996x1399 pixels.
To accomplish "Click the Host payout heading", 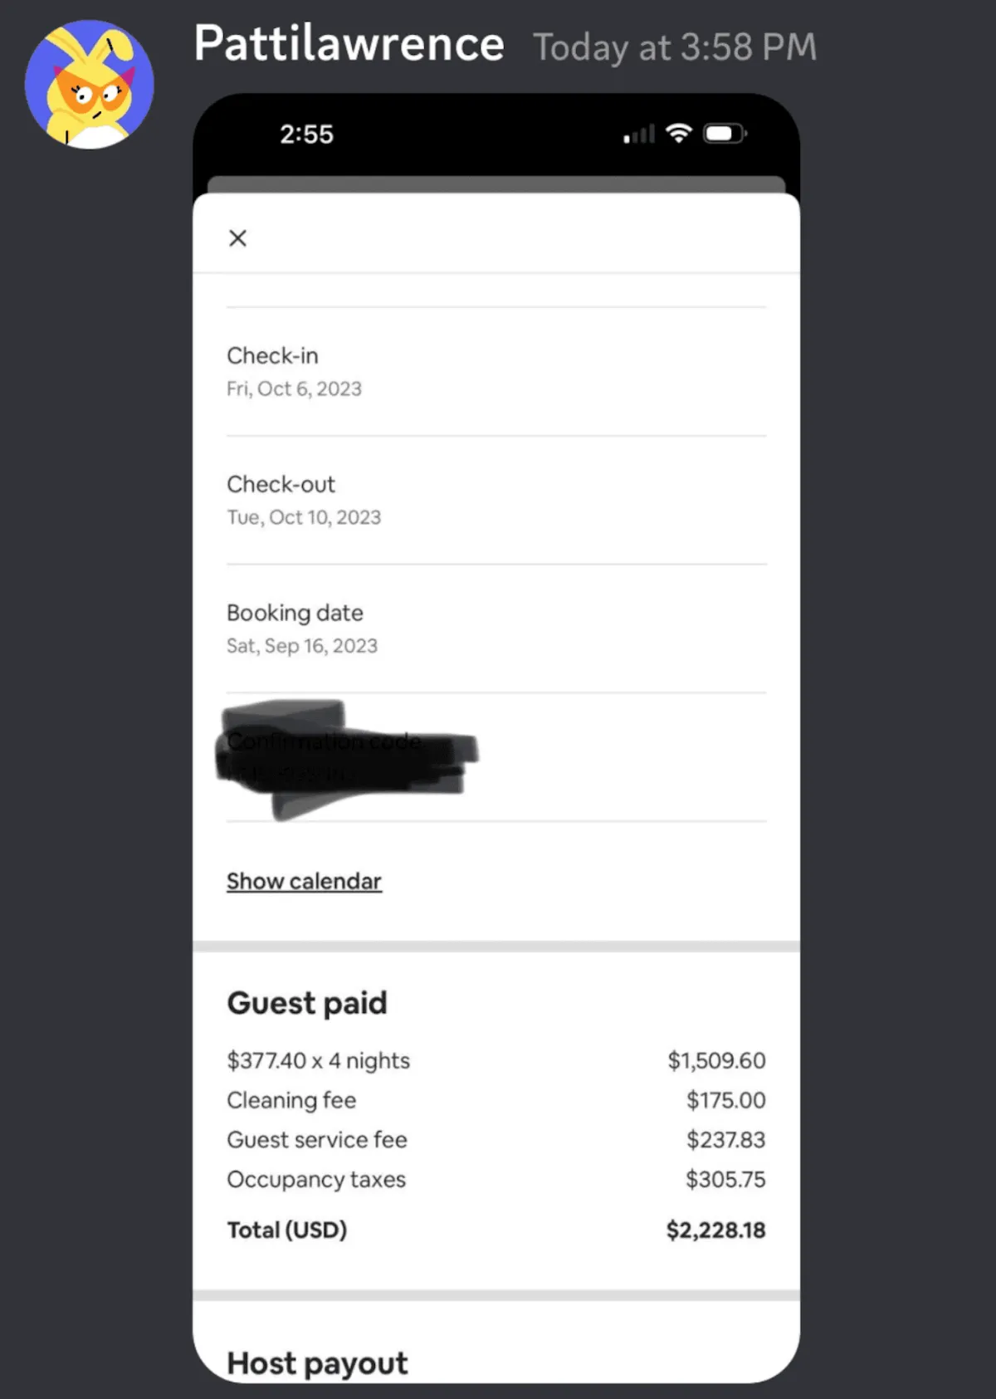I will 317,1363.
